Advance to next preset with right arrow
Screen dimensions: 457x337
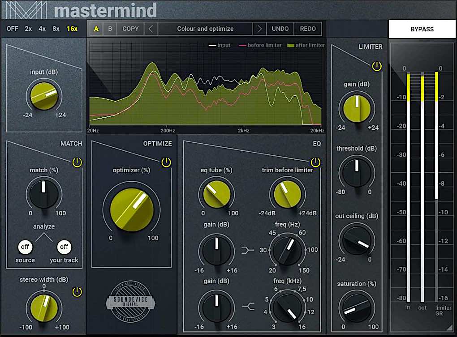click(260, 28)
